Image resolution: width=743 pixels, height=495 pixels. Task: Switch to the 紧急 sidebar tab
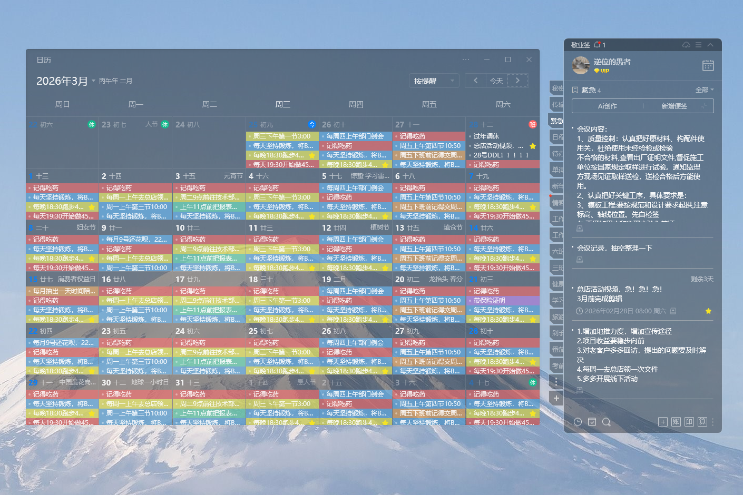pos(556,121)
